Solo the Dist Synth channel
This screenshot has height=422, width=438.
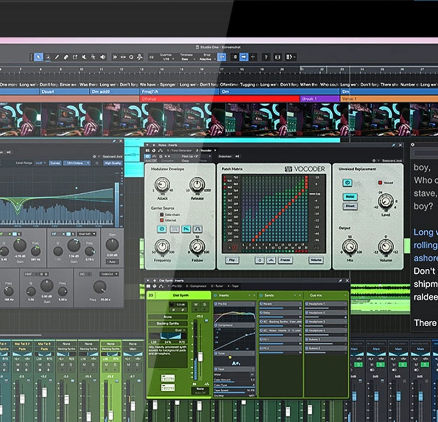point(204,304)
